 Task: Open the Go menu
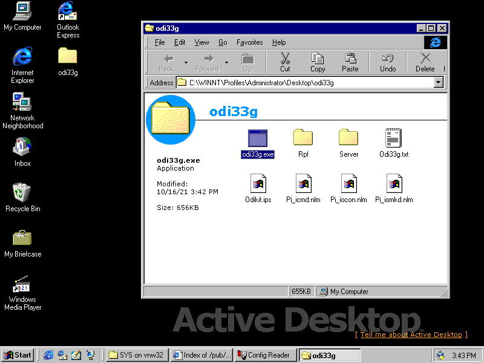coord(223,42)
